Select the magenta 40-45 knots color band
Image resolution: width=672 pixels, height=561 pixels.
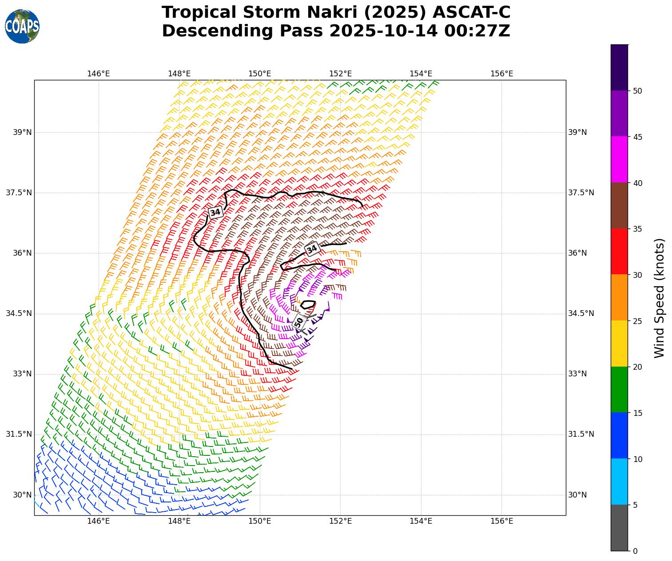pyautogui.click(x=619, y=159)
